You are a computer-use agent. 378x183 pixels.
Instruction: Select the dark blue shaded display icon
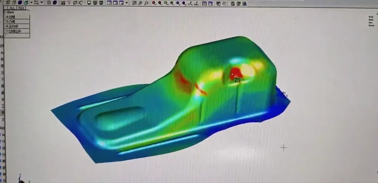point(20,3)
